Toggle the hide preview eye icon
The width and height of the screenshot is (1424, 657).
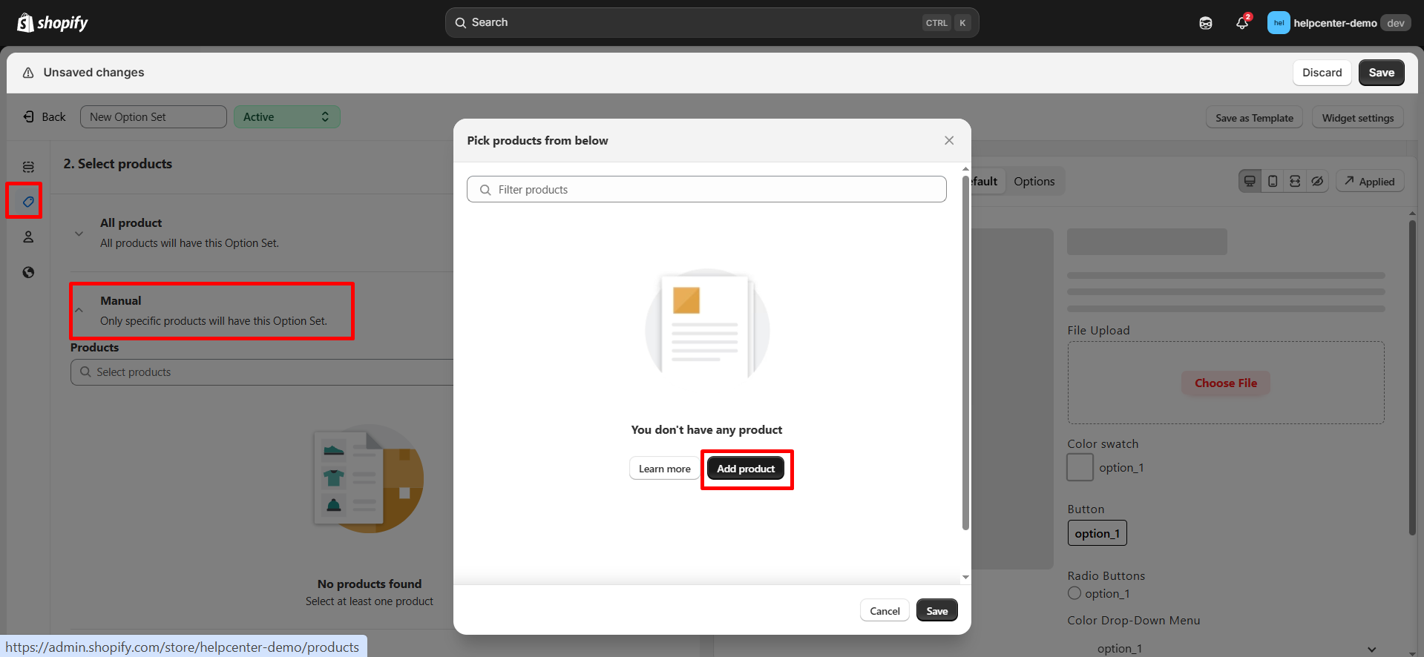1317,182
